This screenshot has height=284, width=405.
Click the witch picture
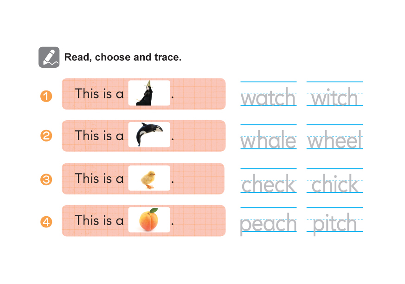[x=149, y=93]
